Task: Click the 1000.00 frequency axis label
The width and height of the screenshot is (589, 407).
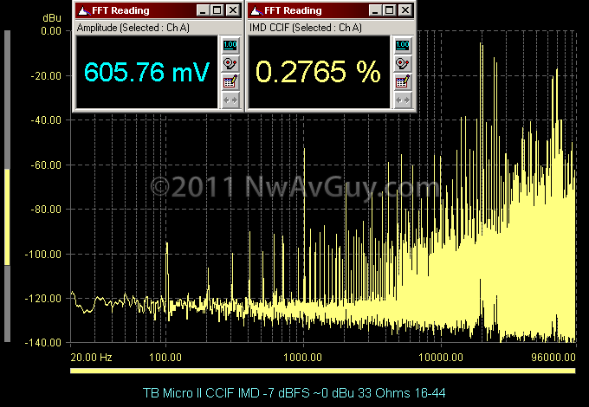Action: tap(302, 357)
